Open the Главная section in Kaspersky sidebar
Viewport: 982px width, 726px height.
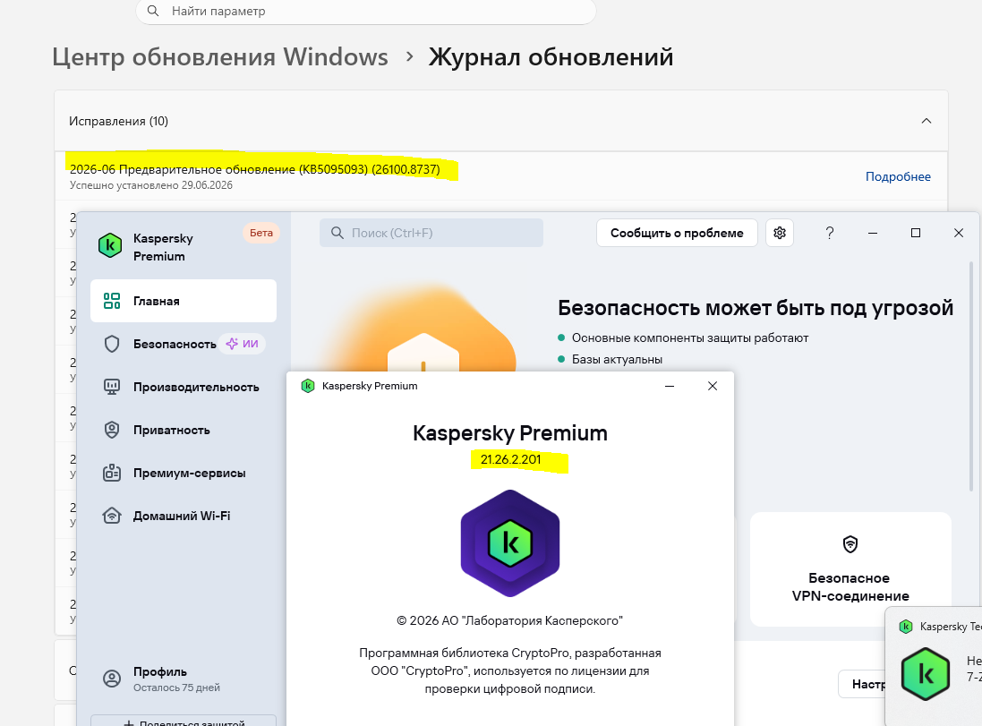[183, 301]
